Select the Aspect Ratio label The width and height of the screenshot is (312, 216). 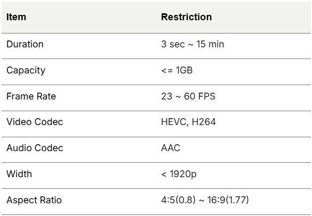point(34,200)
